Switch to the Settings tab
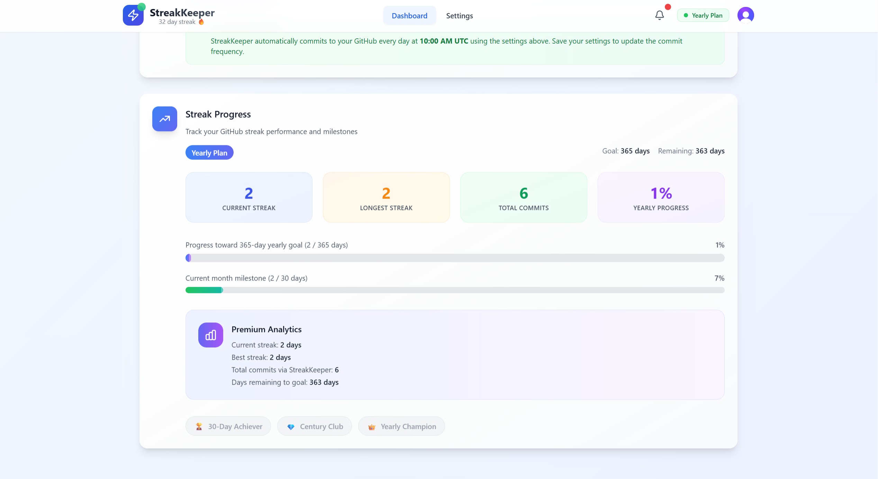878x479 pixels. (x=459, y=16)
